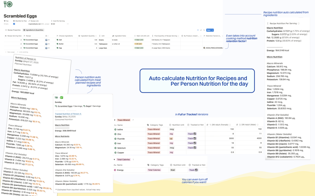Toggle the Shortlist for Plan checkbox
Screen dimensions: 315x196
[14, 24]
